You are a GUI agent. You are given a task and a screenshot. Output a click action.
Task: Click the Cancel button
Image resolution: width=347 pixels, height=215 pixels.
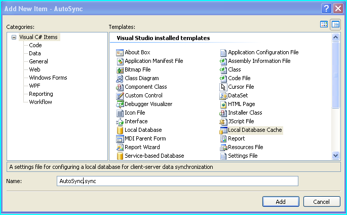tap(322, 201)
